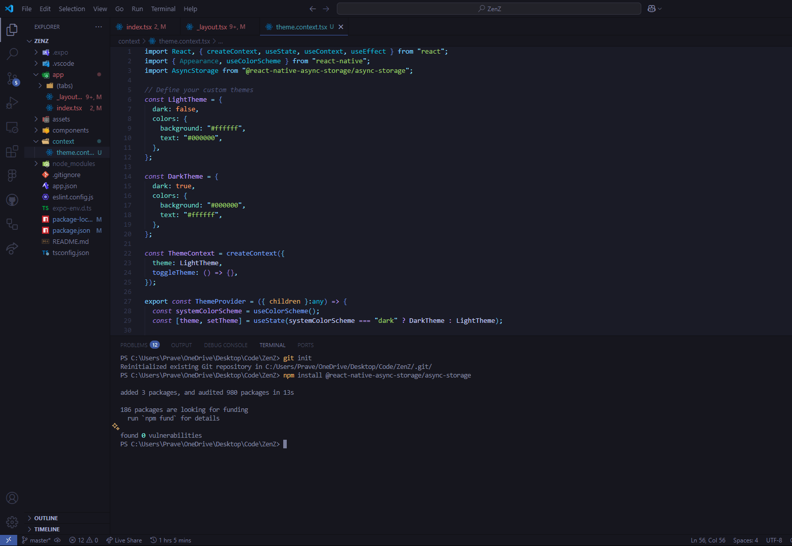The image size is (792, 546).
Task: Open the Search view icon
Action: click(x=12, y=54)
